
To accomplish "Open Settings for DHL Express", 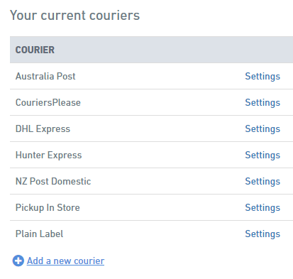I will pyautogui.click(x=262, y=129).
